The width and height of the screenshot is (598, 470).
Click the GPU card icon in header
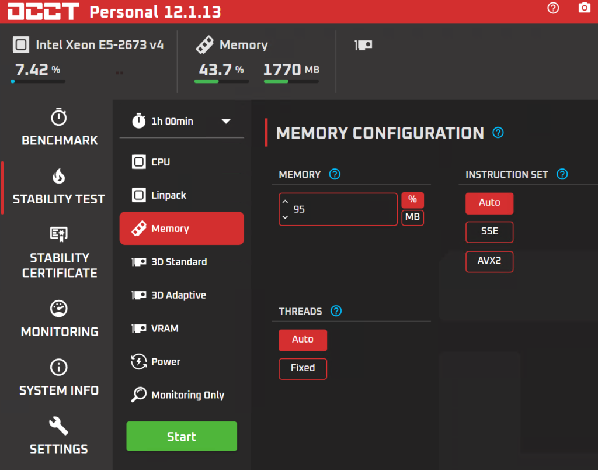point(363,45)
